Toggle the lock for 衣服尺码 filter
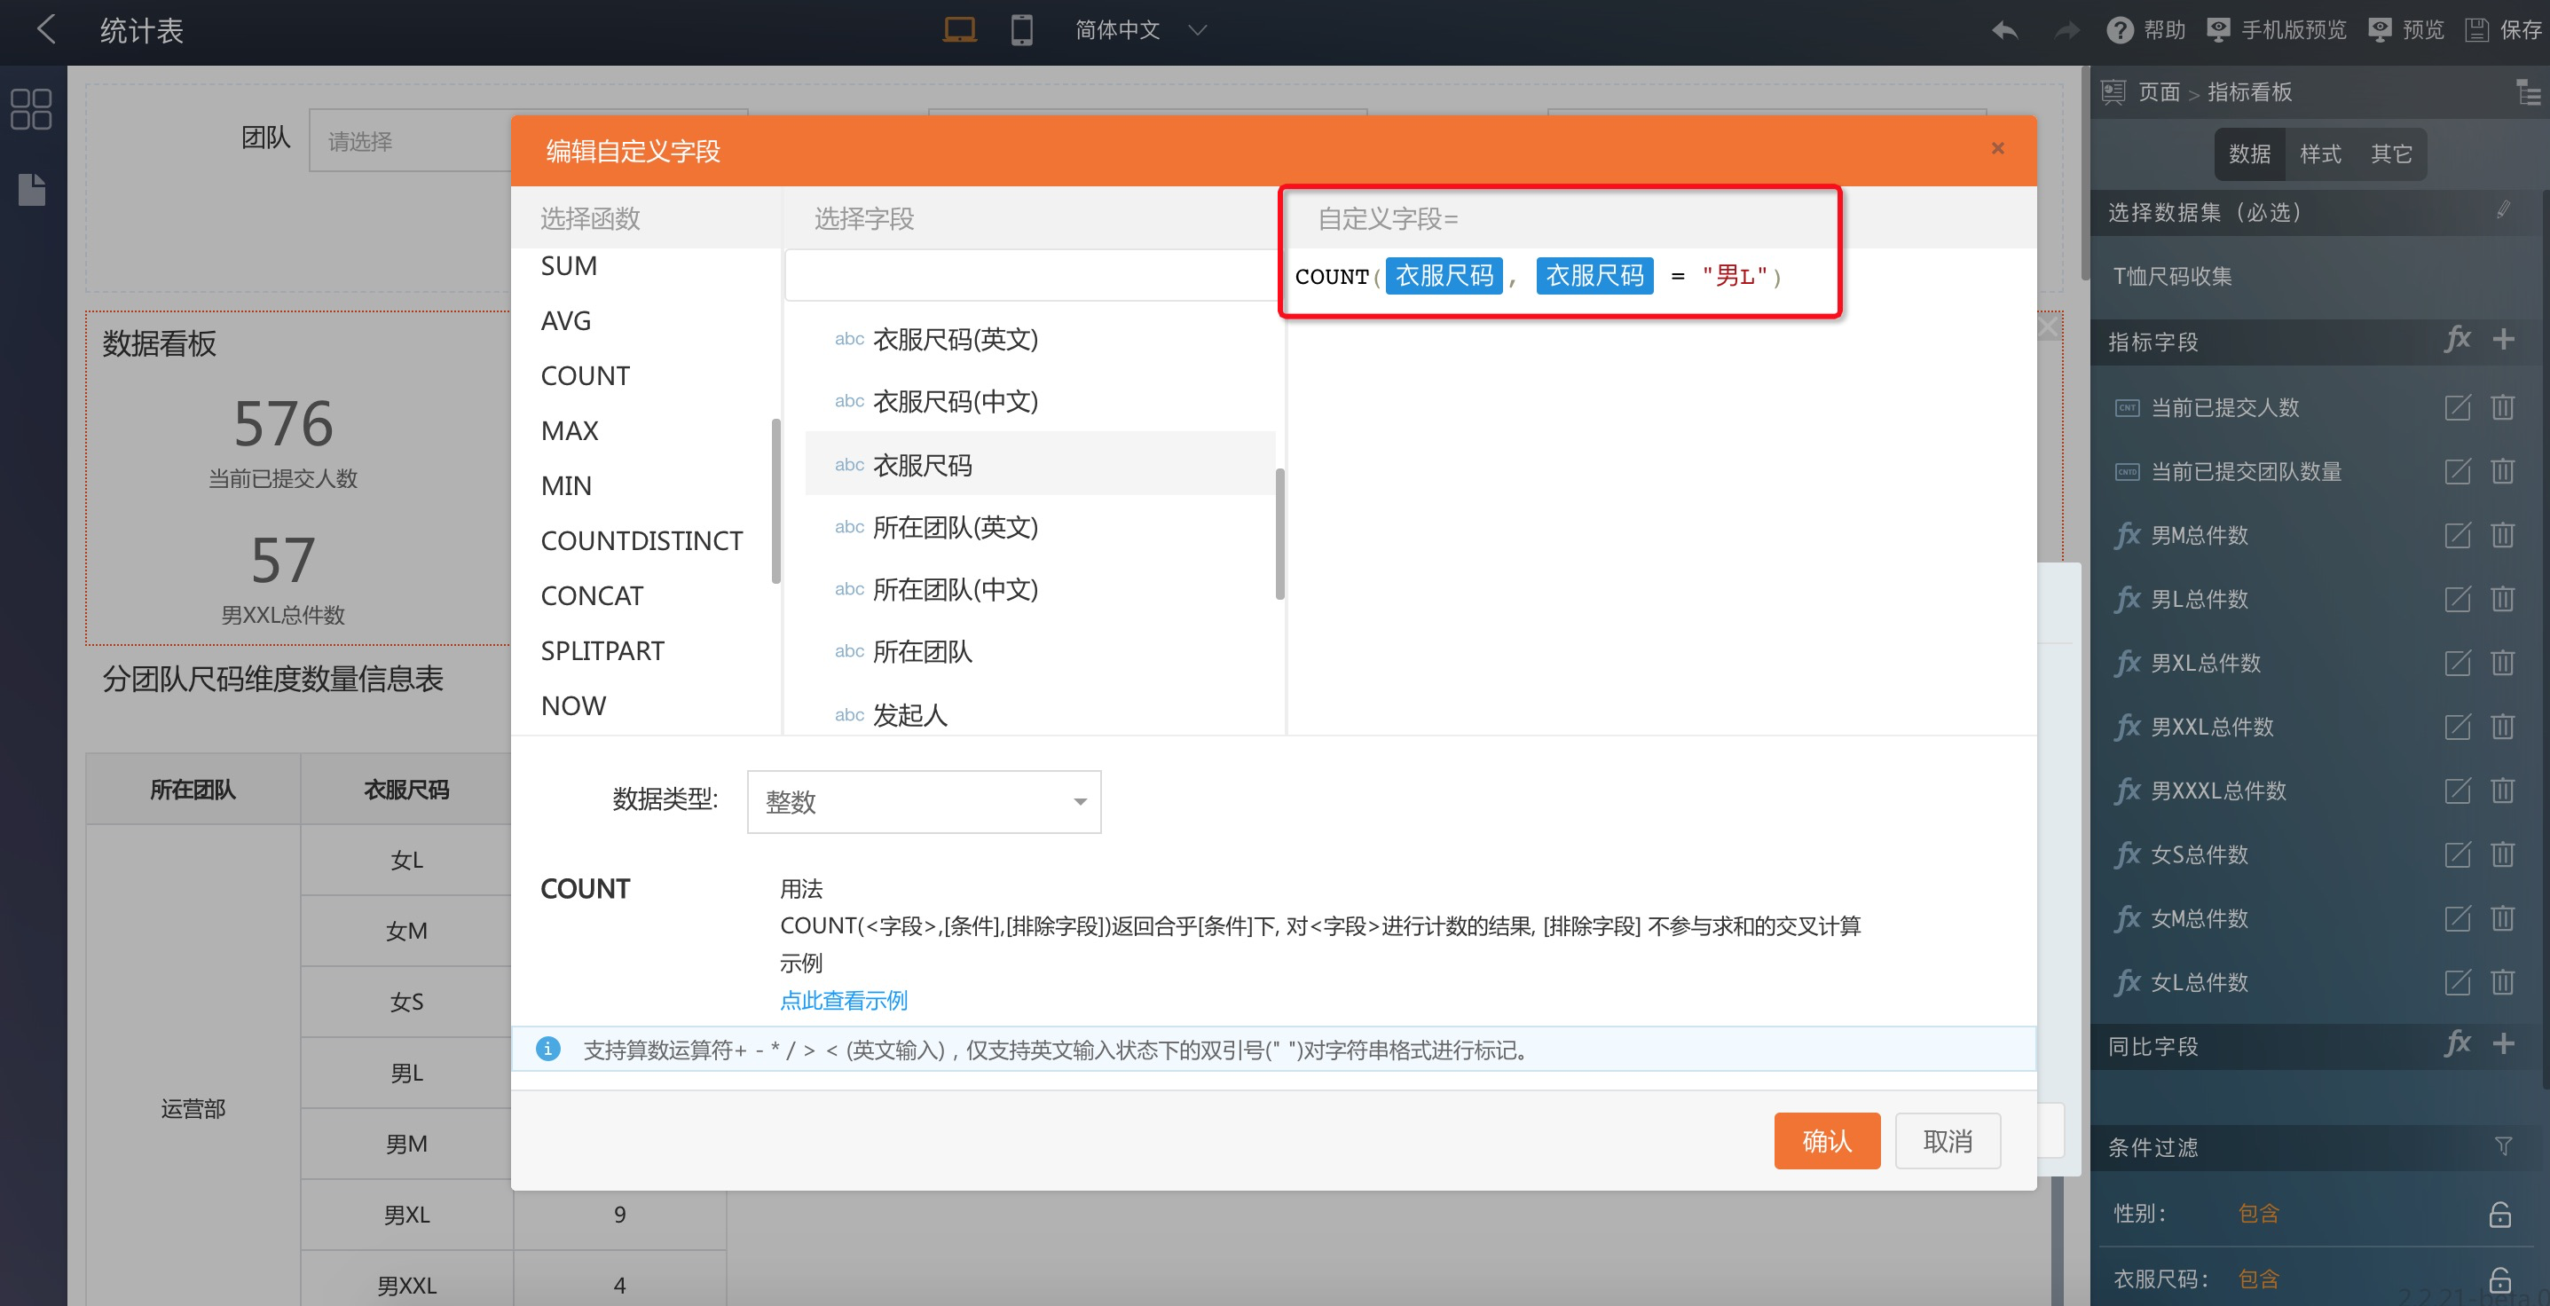 point(2500,1279)
